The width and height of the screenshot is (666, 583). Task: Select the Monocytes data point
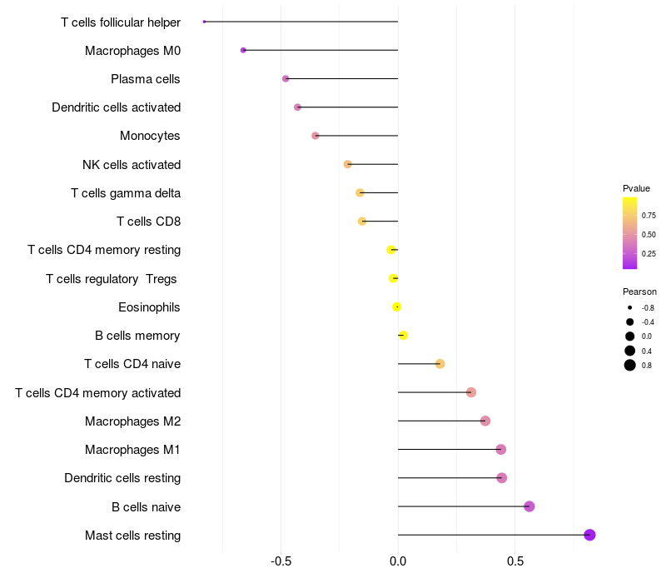tap(315, 136)
